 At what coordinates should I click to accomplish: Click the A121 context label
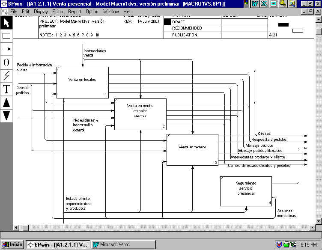click(x=273, y=35)
